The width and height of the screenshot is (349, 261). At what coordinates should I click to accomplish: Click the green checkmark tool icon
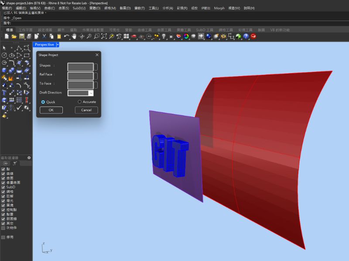click(x=19, y=107)
